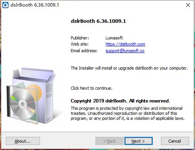Close the dslrBooth installer window
195x150 pixels.
coord(188,5)
